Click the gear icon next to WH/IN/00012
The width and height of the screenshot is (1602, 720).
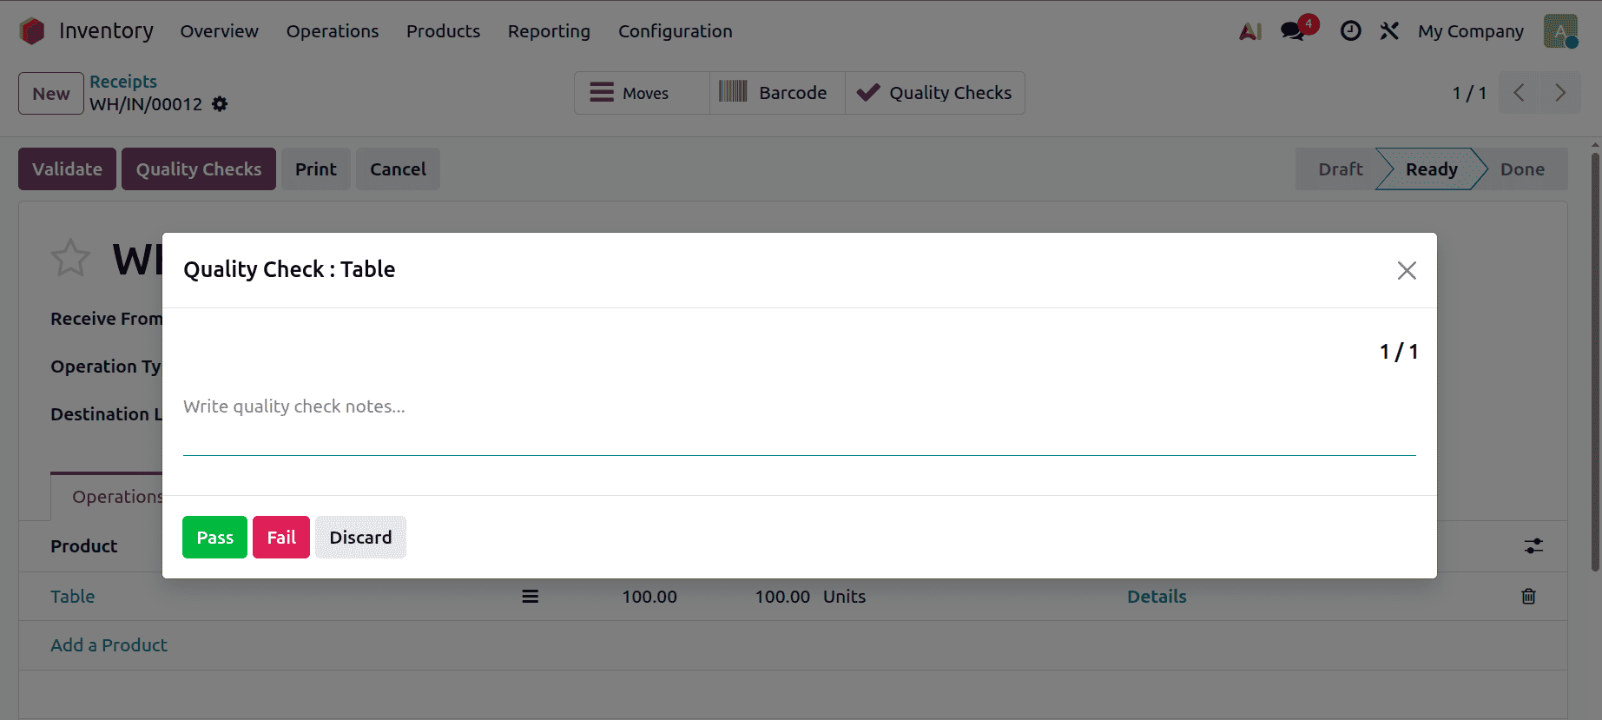(x=220, y=104)
